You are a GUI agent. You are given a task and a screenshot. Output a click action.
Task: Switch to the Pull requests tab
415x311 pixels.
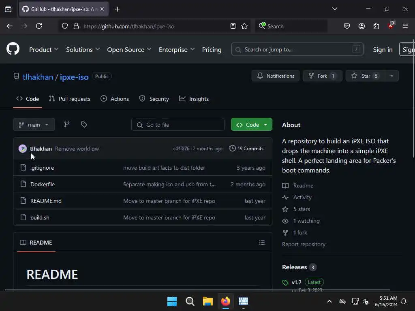tap(70, 99)
